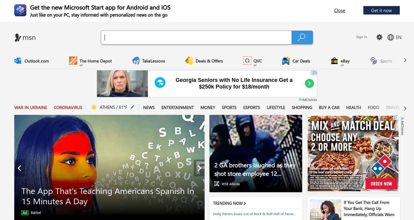The image size is (414, 220).
Task: Open the SPORTS category in the navigation bar
Action: [229, 108]
